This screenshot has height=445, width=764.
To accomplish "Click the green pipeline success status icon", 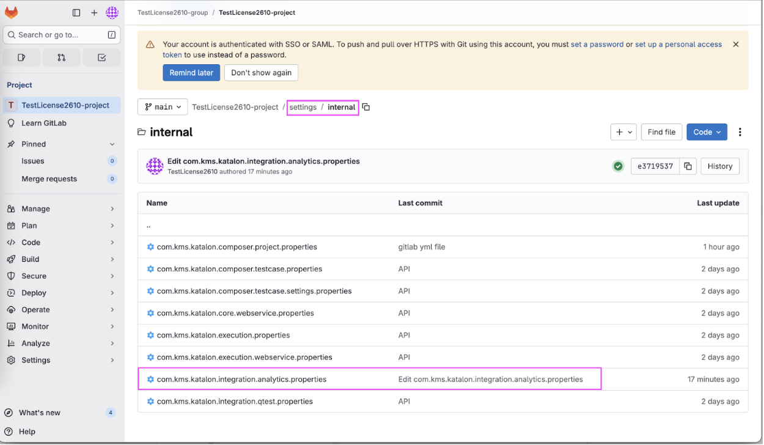I will point(618,166).
